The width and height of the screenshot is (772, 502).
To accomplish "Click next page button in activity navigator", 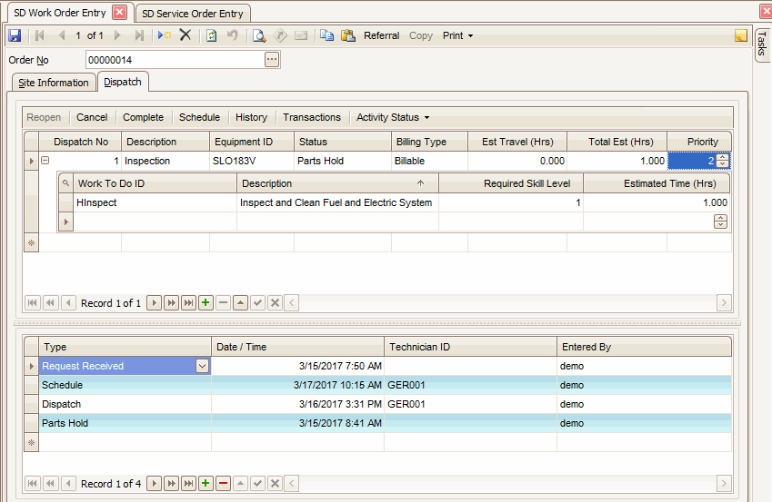I will (x=171, y=483).
